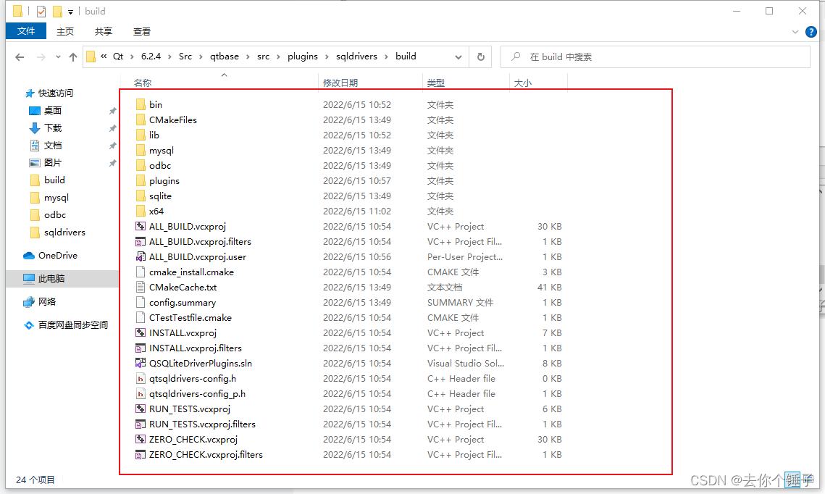Open 百度网盘同步空间 in the navigation pane
This screenshot has width=825, height=494.
(72, 325)
